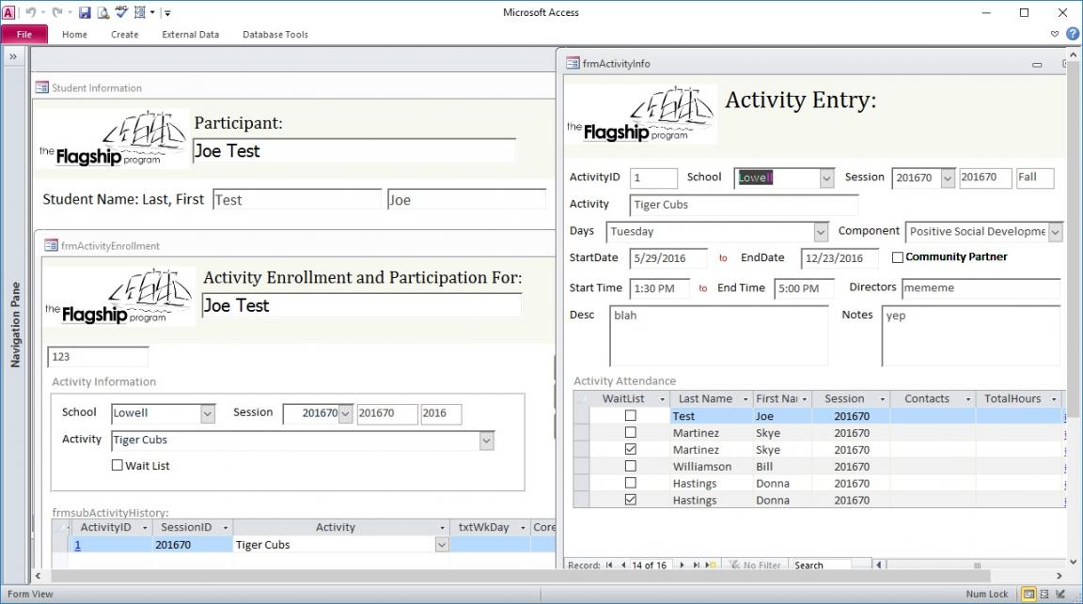This screenshot has width=1083, height=604.
Task: Click the Undo arrow in quick access toolbar
Action: (x=30, y=12)
